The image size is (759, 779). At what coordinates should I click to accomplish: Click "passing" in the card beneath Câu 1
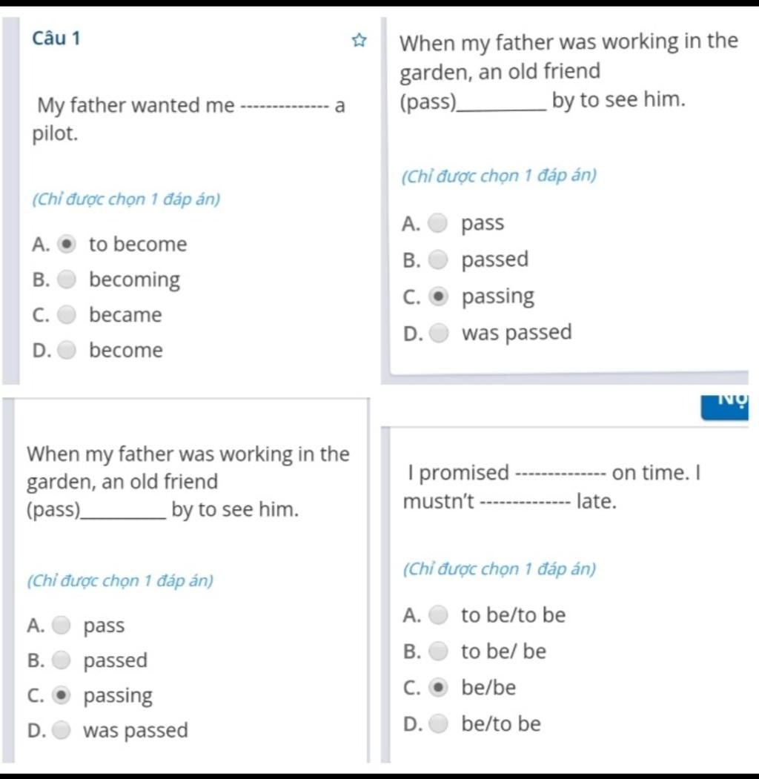[62, 696]
